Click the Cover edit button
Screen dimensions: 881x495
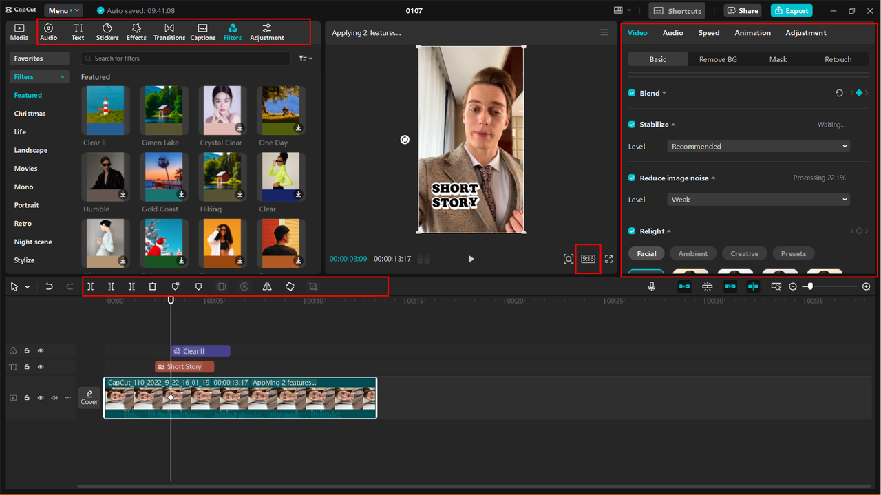(89, 398)
